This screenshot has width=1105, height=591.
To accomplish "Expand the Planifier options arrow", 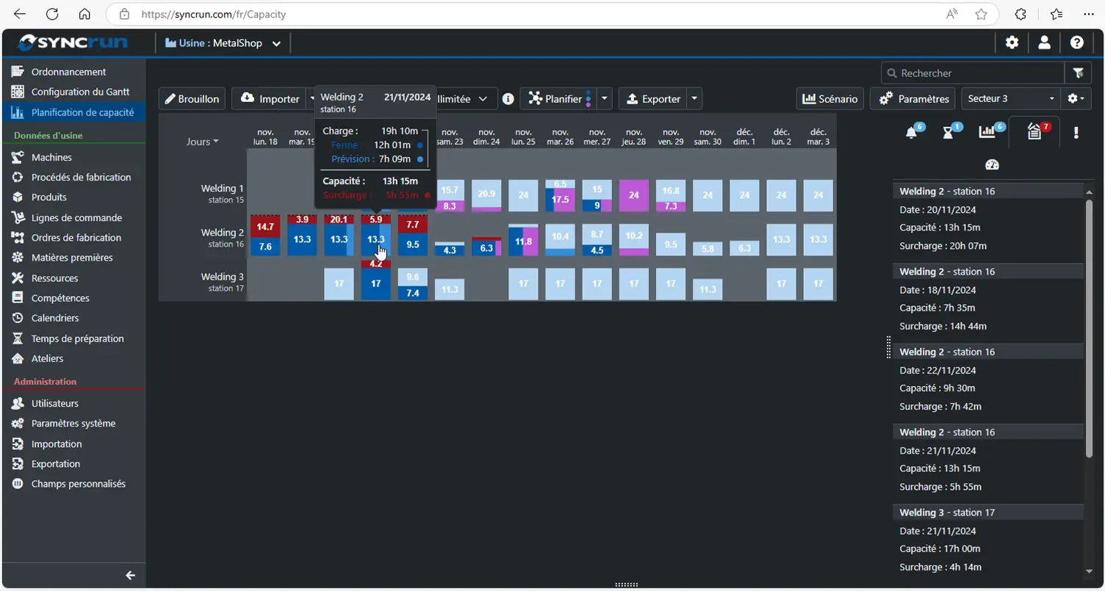I will (x=605, y=98).
